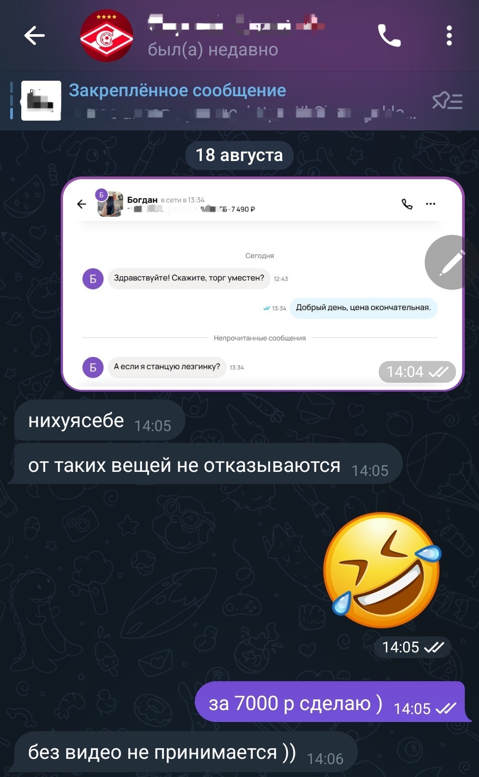Open the pinned messages list icon
Image resolution: width=479 pixels, height=777 pixels.
[447, 101]
